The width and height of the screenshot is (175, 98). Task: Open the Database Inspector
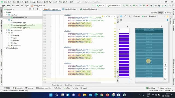coord(43,88)
